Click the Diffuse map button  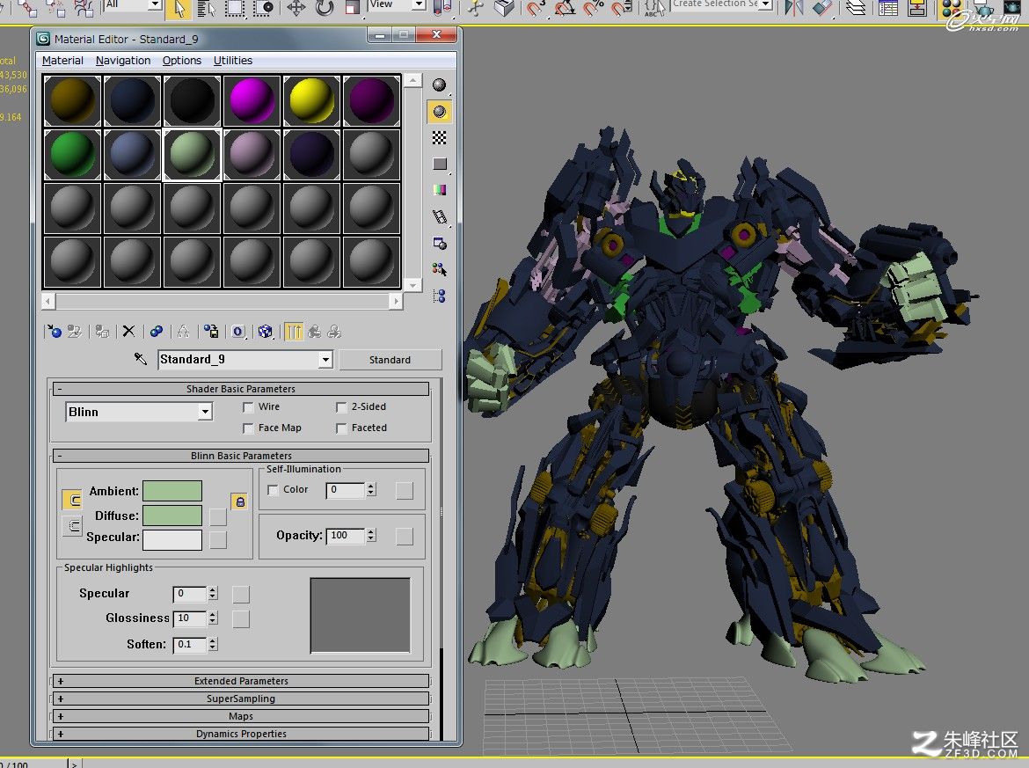pos(218,516)
